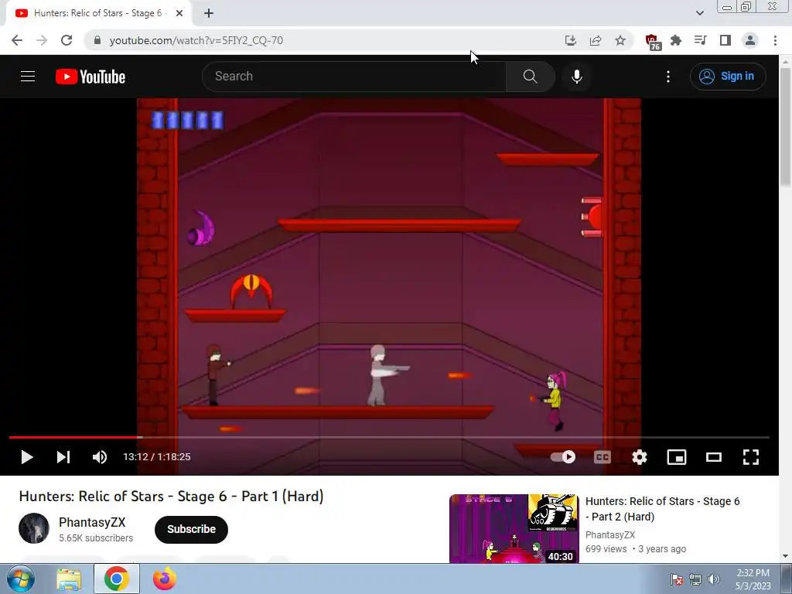This screenshot has height=594, width=792.
Task: Focus the YouTube search box
Action: (x=353, y=77)
